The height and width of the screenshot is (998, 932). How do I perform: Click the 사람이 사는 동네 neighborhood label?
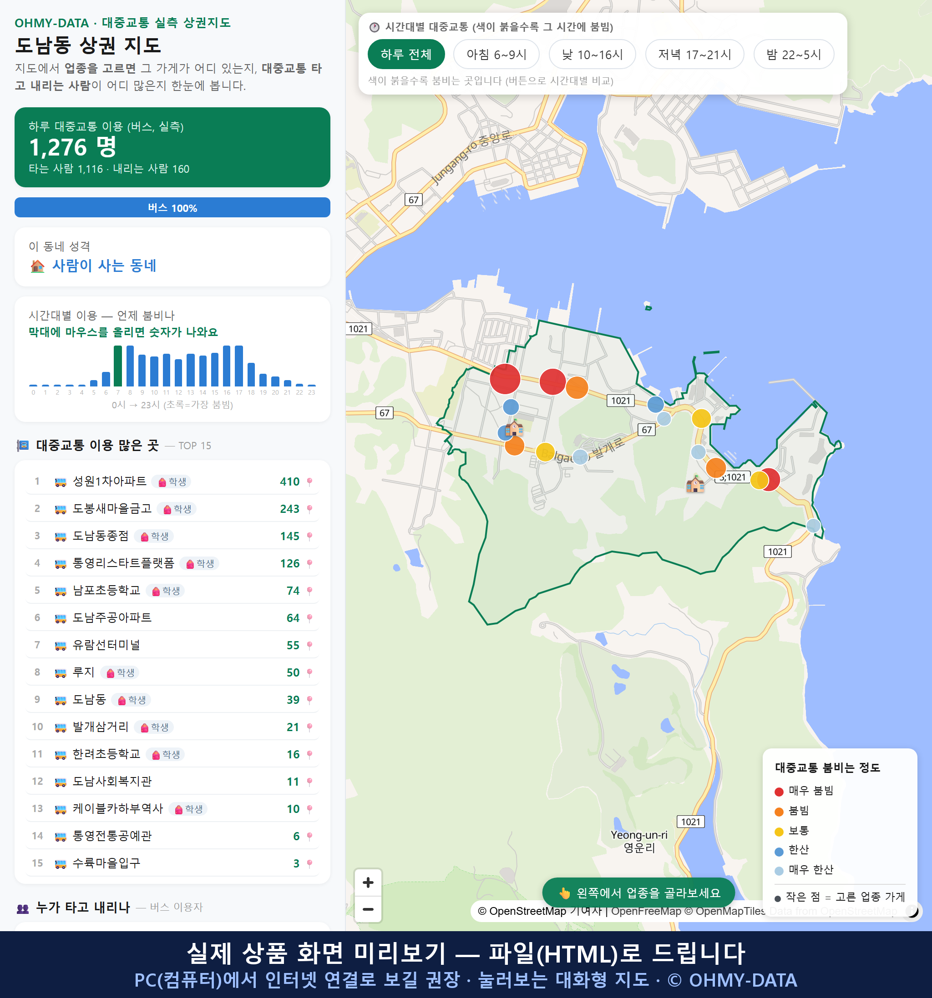(x=105, y=266)
